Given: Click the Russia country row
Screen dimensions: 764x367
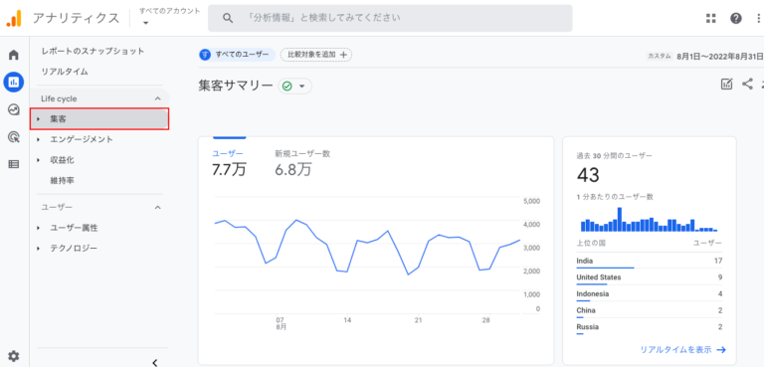Looking at the screenshot, I should [x=649, y=327].
